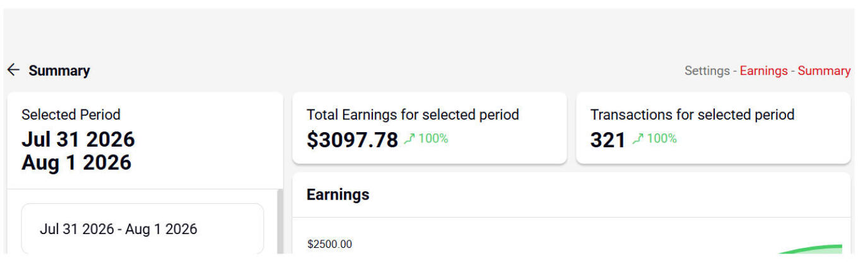Click the 100% change next to total earnings
Screen dimensions: 858x263
pos(433,138)
